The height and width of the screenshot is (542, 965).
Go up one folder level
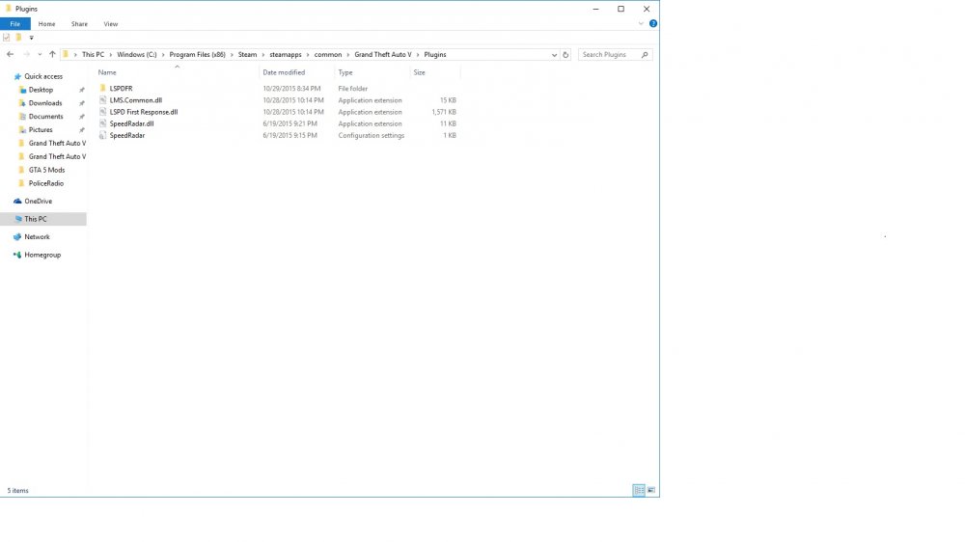click(52, 54)
